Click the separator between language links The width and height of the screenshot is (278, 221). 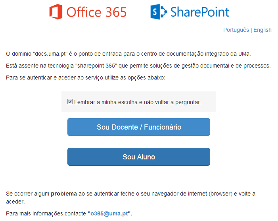[x=251, y=30]
